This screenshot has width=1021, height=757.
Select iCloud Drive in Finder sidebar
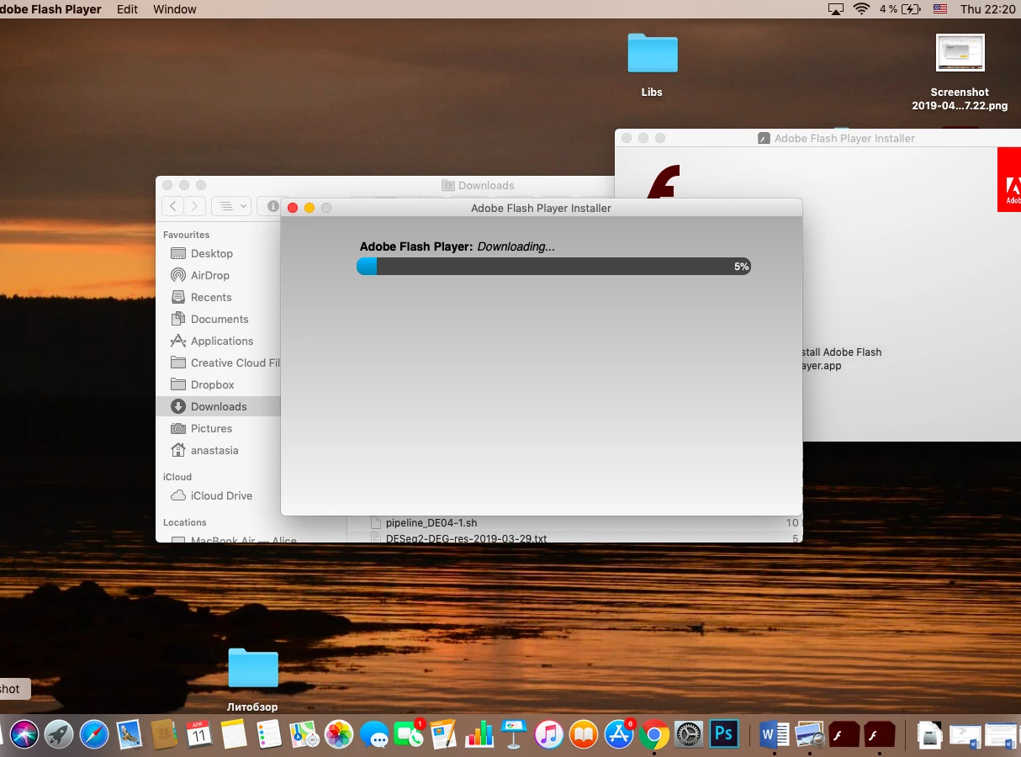[x=218, y=495]
